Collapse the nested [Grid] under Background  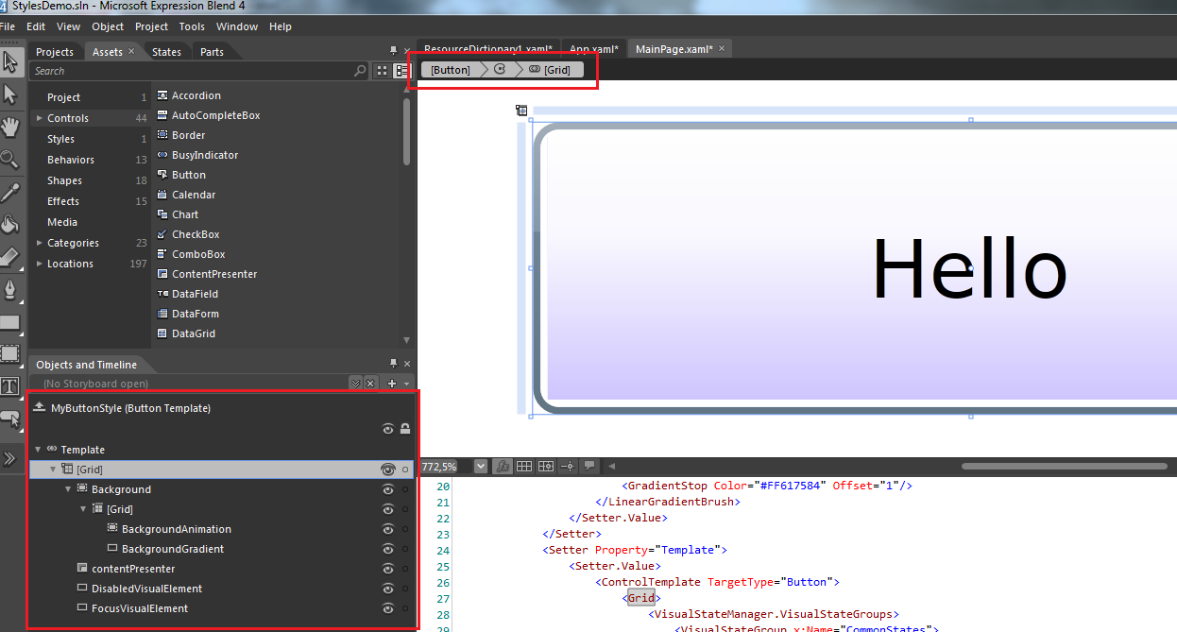pyautogui.click(x=83, y=509)
